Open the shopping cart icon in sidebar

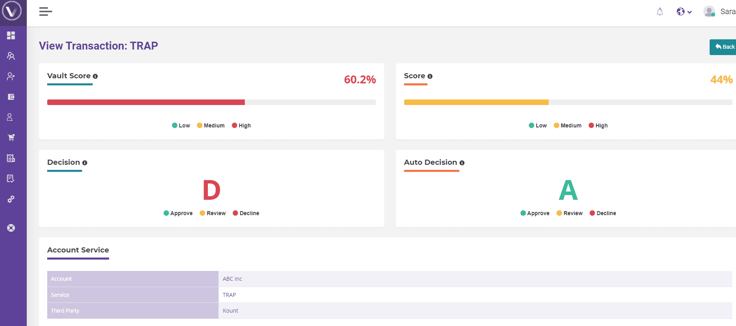coord(11,138)
